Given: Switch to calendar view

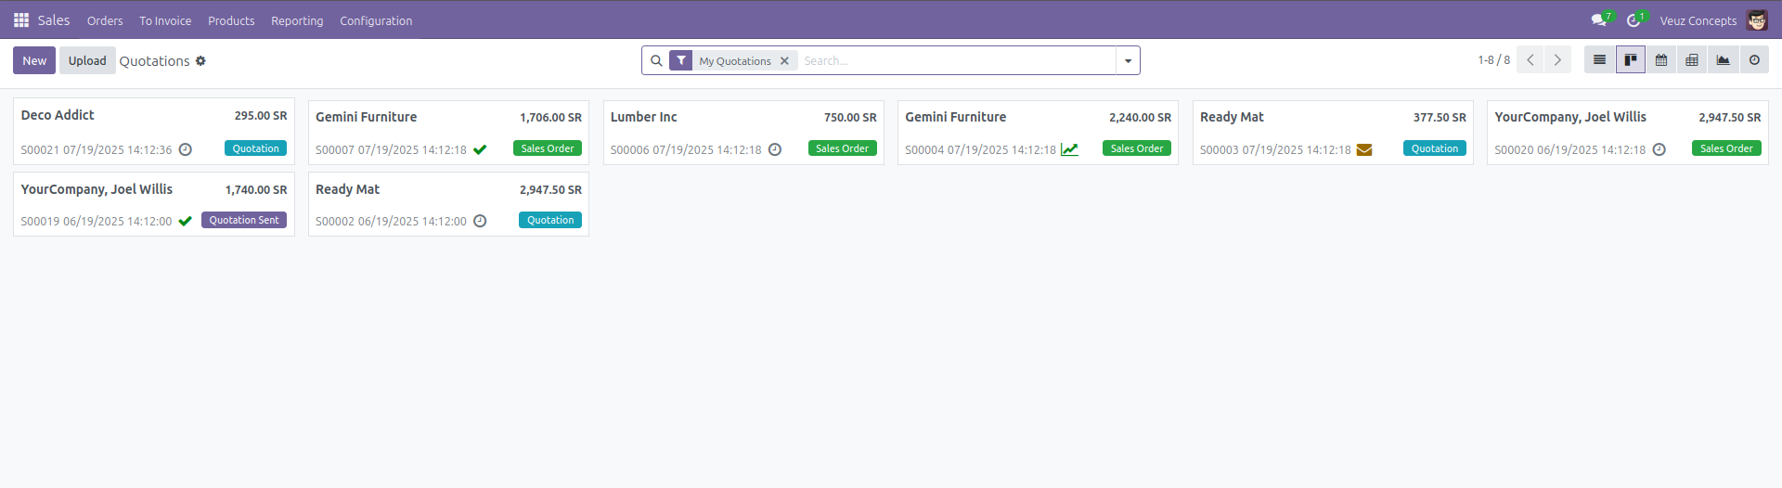Looking at the screenshot, I should point(1661,60).
